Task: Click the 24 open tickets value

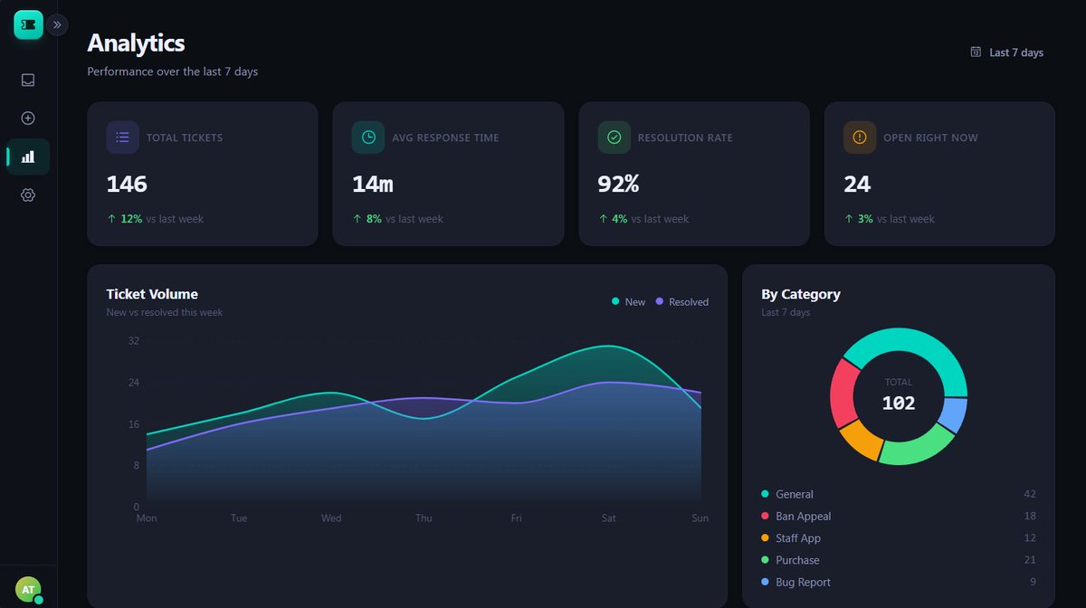Action: click(x=857, y=185)
